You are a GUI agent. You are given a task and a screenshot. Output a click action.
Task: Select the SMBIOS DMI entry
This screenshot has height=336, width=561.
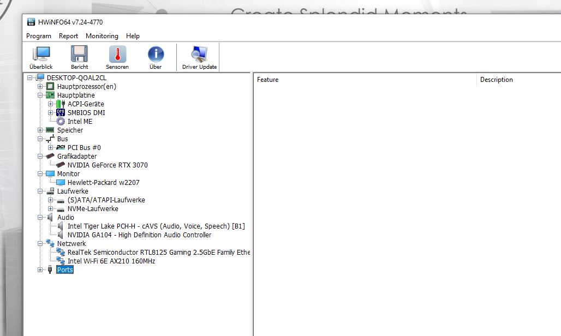click(x=86, y=112)
